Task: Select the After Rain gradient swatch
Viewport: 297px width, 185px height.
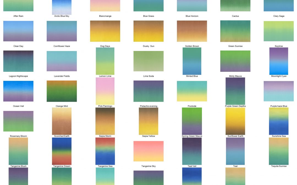Action: 18,5
